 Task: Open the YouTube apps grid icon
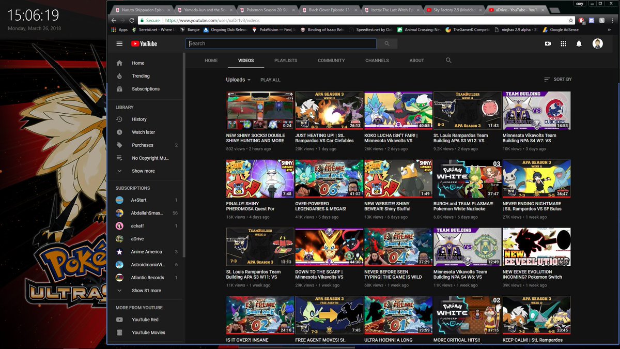tap(563, 44)
